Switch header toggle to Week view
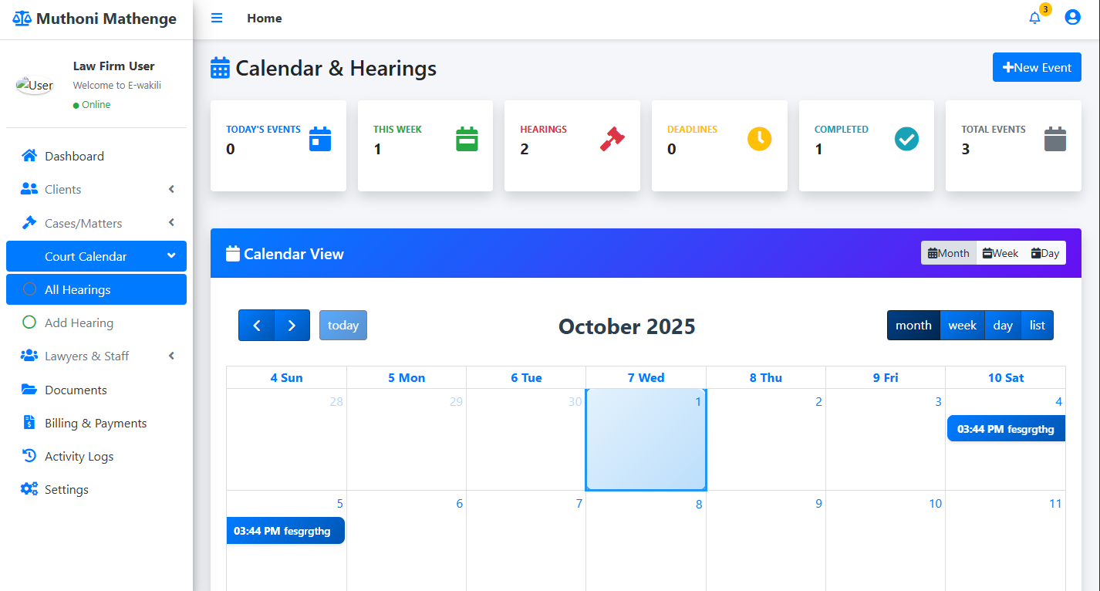Screen dimensions: 1100x591 pyautogui.click(x=1000, y=253)
